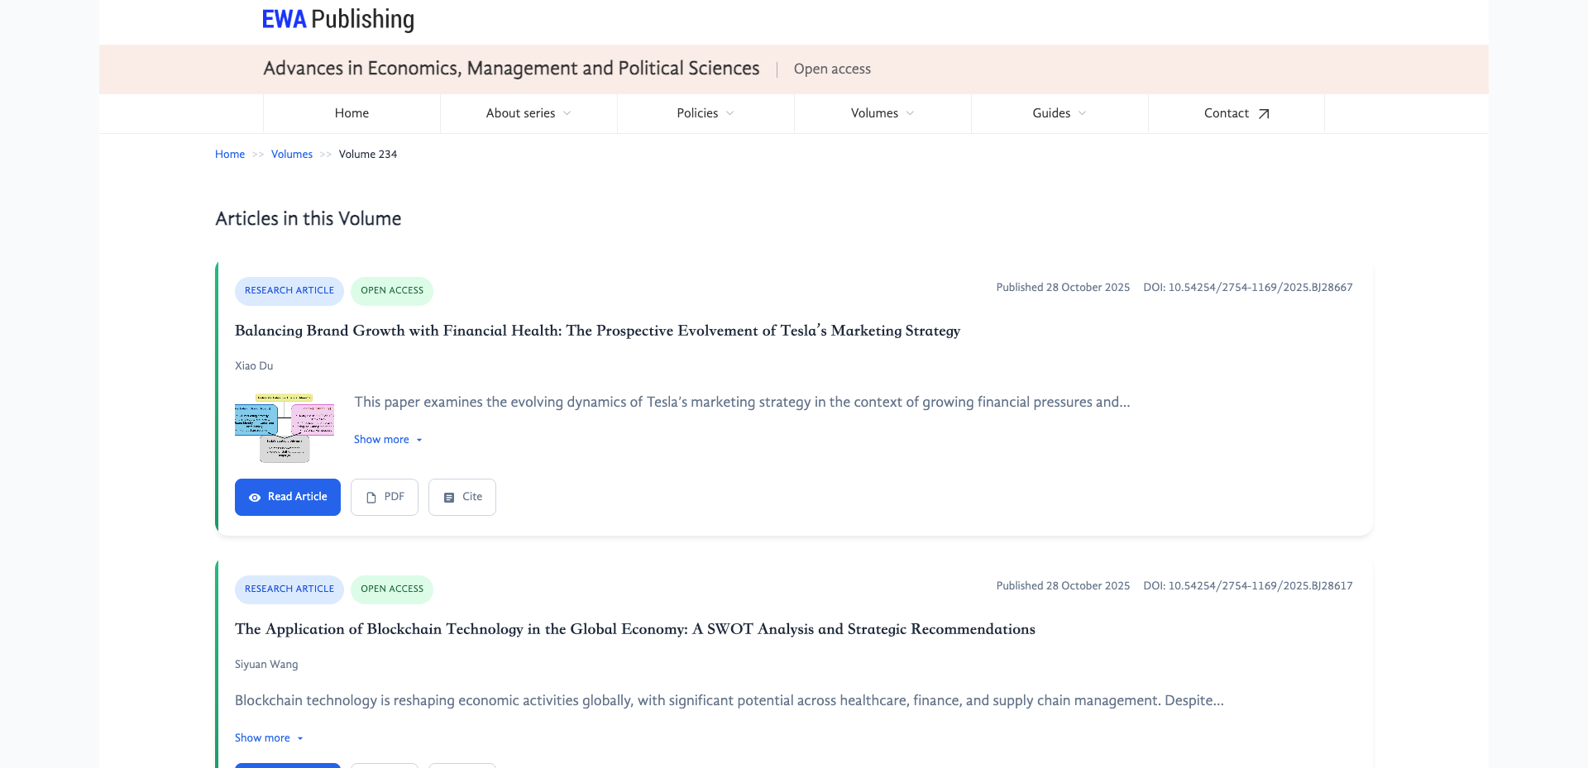Click the eye icon on Read Article
This screenshot has height=768, width=1588.
point(255,498)
